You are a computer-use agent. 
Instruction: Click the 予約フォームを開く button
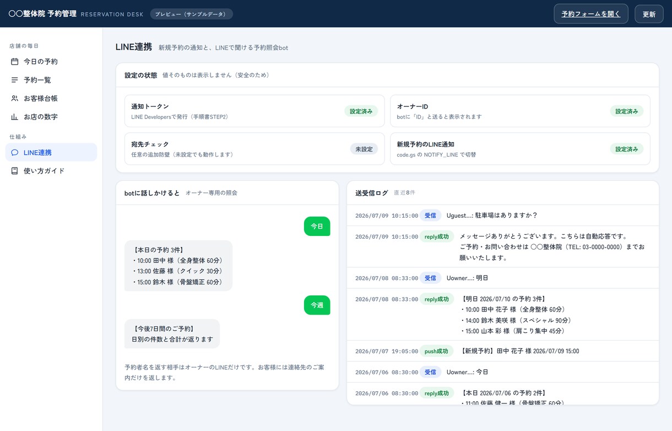(591, 14)
